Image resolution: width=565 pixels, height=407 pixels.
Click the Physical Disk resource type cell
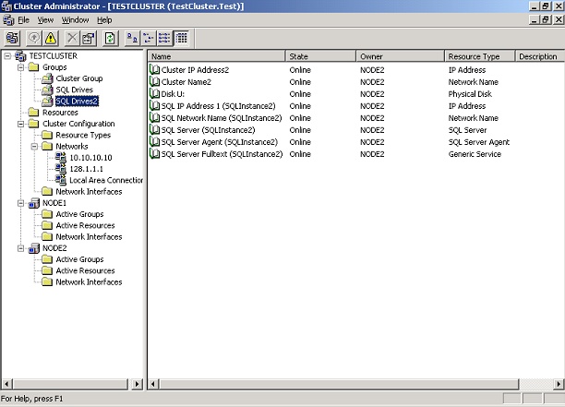[x=470, y=94]
